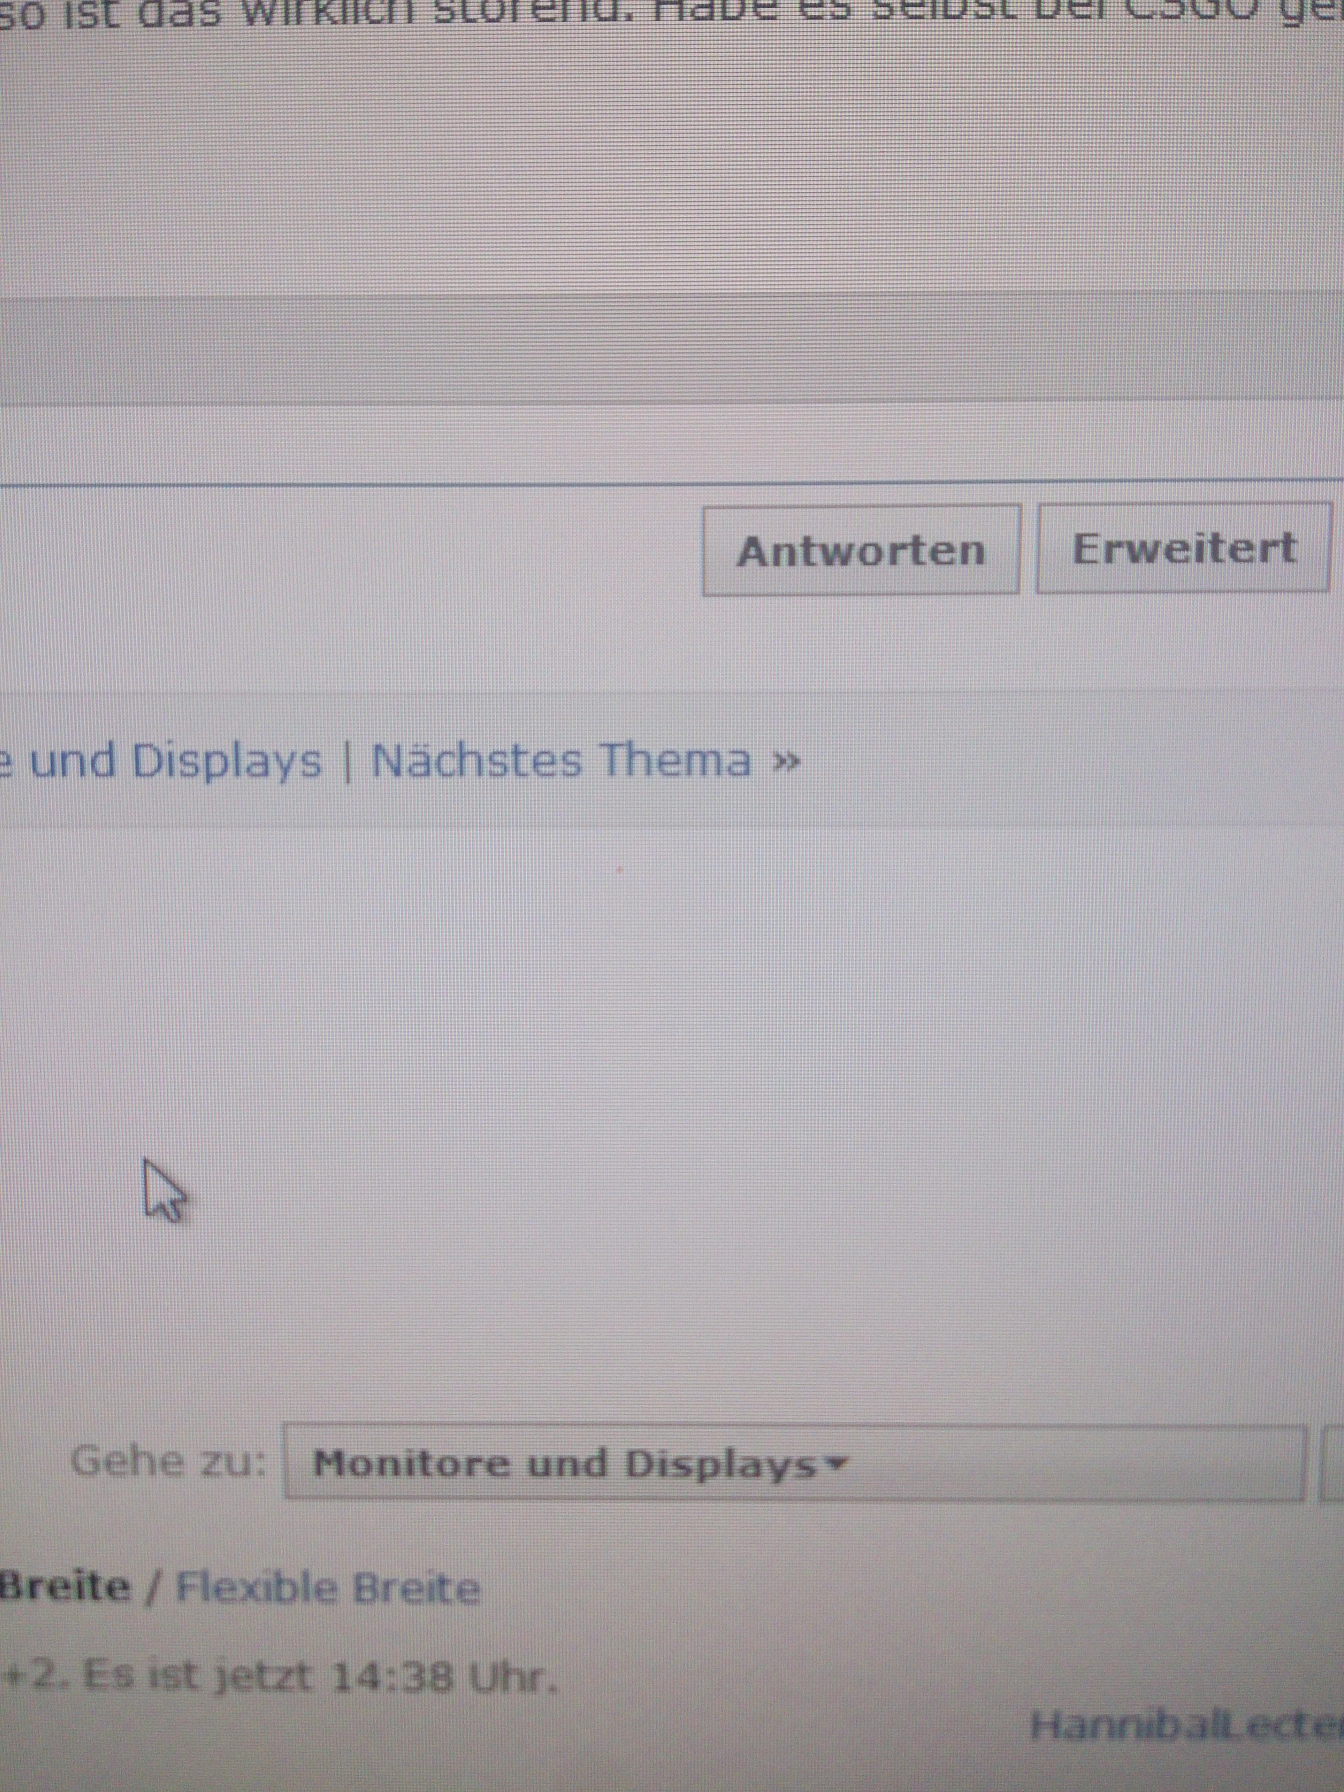This screenshot has height=1792, width=1344.
Task: Open the Nächstes Thema link
Action: (561, 761)
